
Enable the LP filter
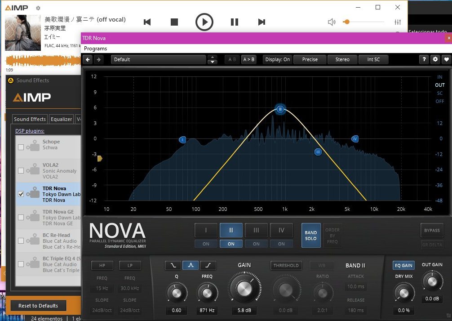130,265
